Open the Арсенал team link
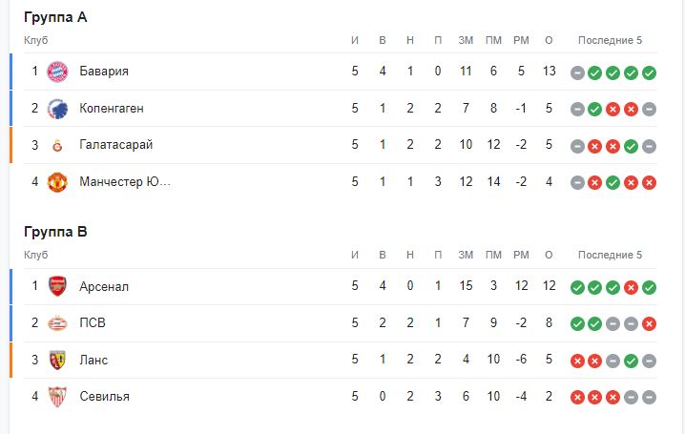Screen dimensions: 685x434 (x=104, y=286)
